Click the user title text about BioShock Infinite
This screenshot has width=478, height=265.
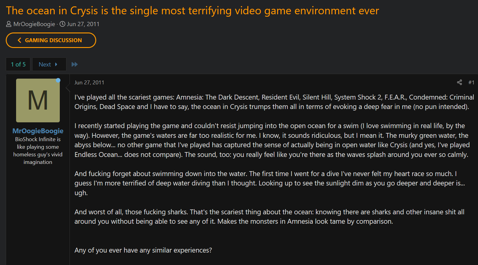coord(38,151)
